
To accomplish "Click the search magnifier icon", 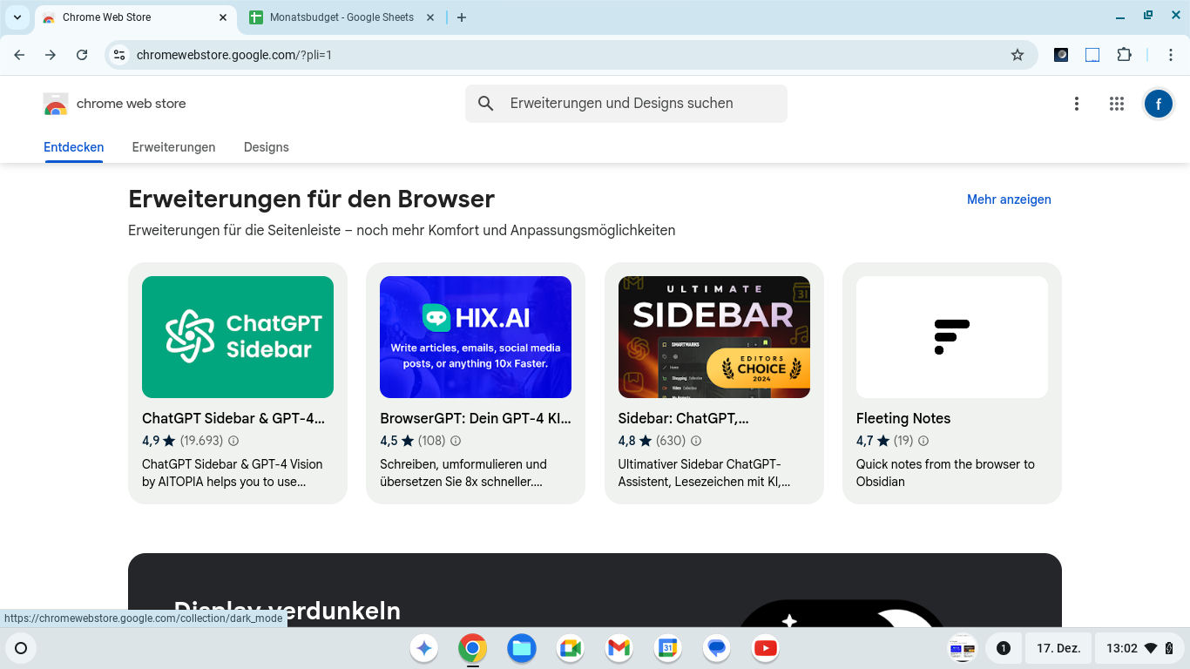I will point(486,104).
